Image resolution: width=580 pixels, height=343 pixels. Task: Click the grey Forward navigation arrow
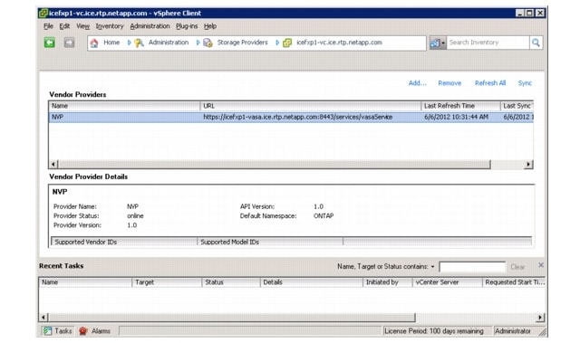(x=69, y=43)
